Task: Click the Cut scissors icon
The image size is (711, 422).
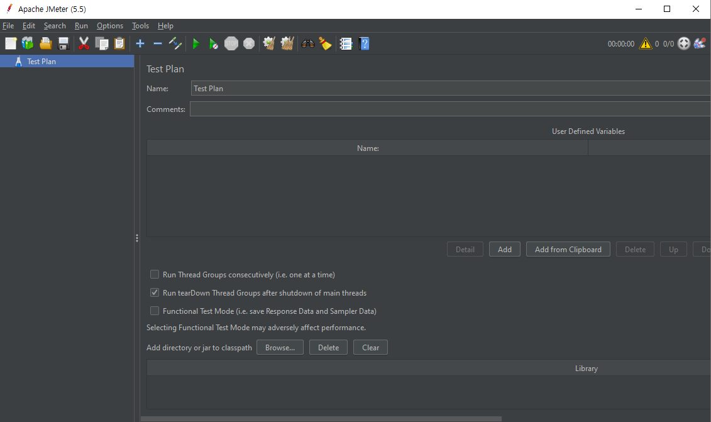Action: coord(84,43)
